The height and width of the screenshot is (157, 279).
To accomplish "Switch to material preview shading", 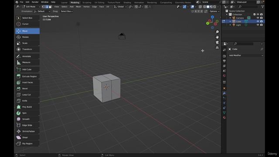I will (211, 7).
